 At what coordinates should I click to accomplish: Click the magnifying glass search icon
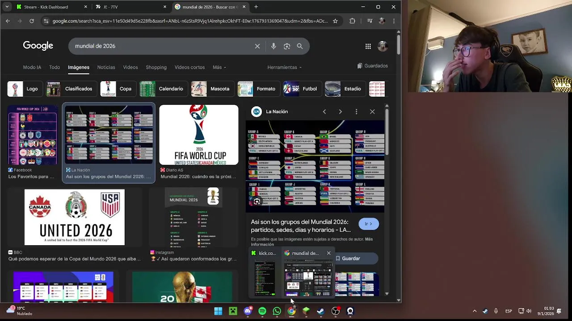pos(300,46)
